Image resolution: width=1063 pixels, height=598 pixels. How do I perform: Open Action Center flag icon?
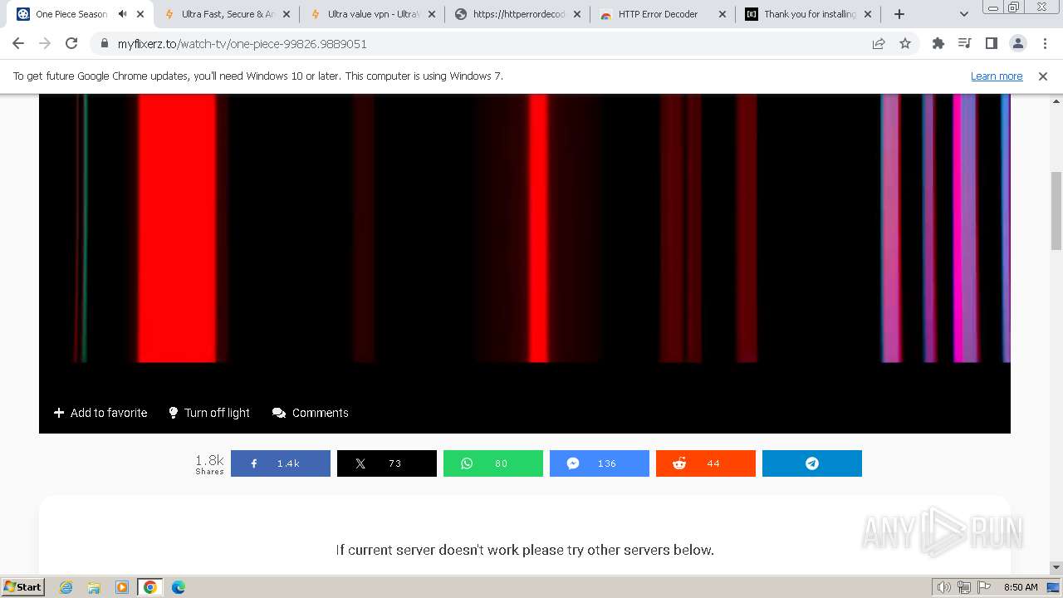[x=983, y=587]
